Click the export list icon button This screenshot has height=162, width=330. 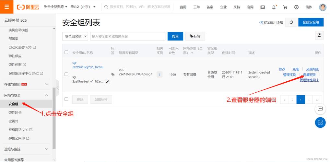[x=319, y=35]
